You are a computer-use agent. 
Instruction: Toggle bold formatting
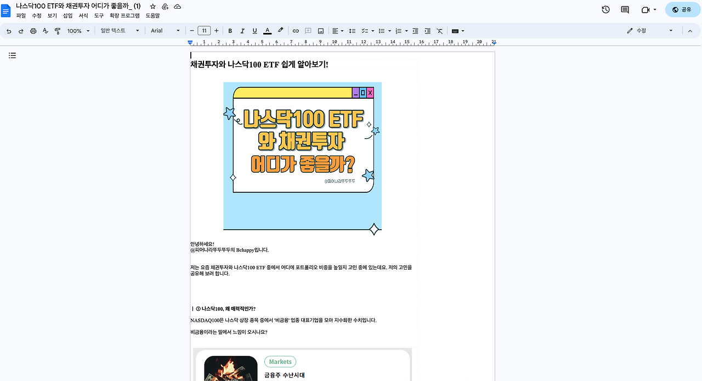[230, 31]
